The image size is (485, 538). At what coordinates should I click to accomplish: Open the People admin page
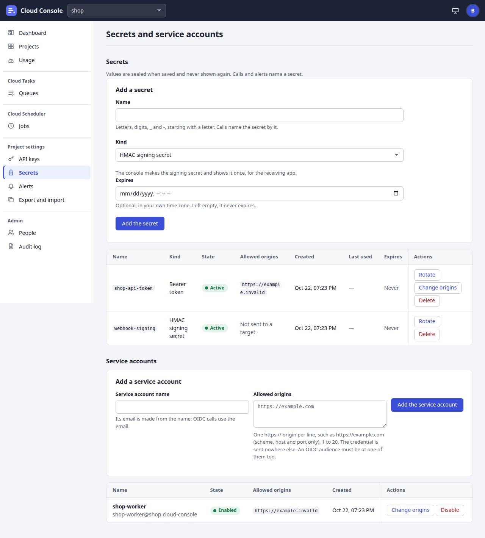[x=47, y=233]
